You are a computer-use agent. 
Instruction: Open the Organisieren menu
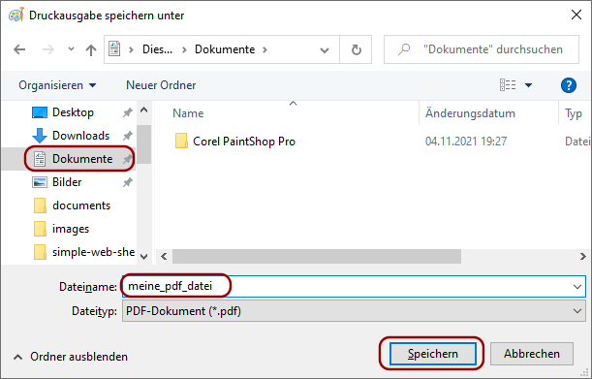click(x=57, y=85)
